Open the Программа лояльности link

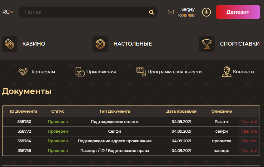[x=175, y=72]
